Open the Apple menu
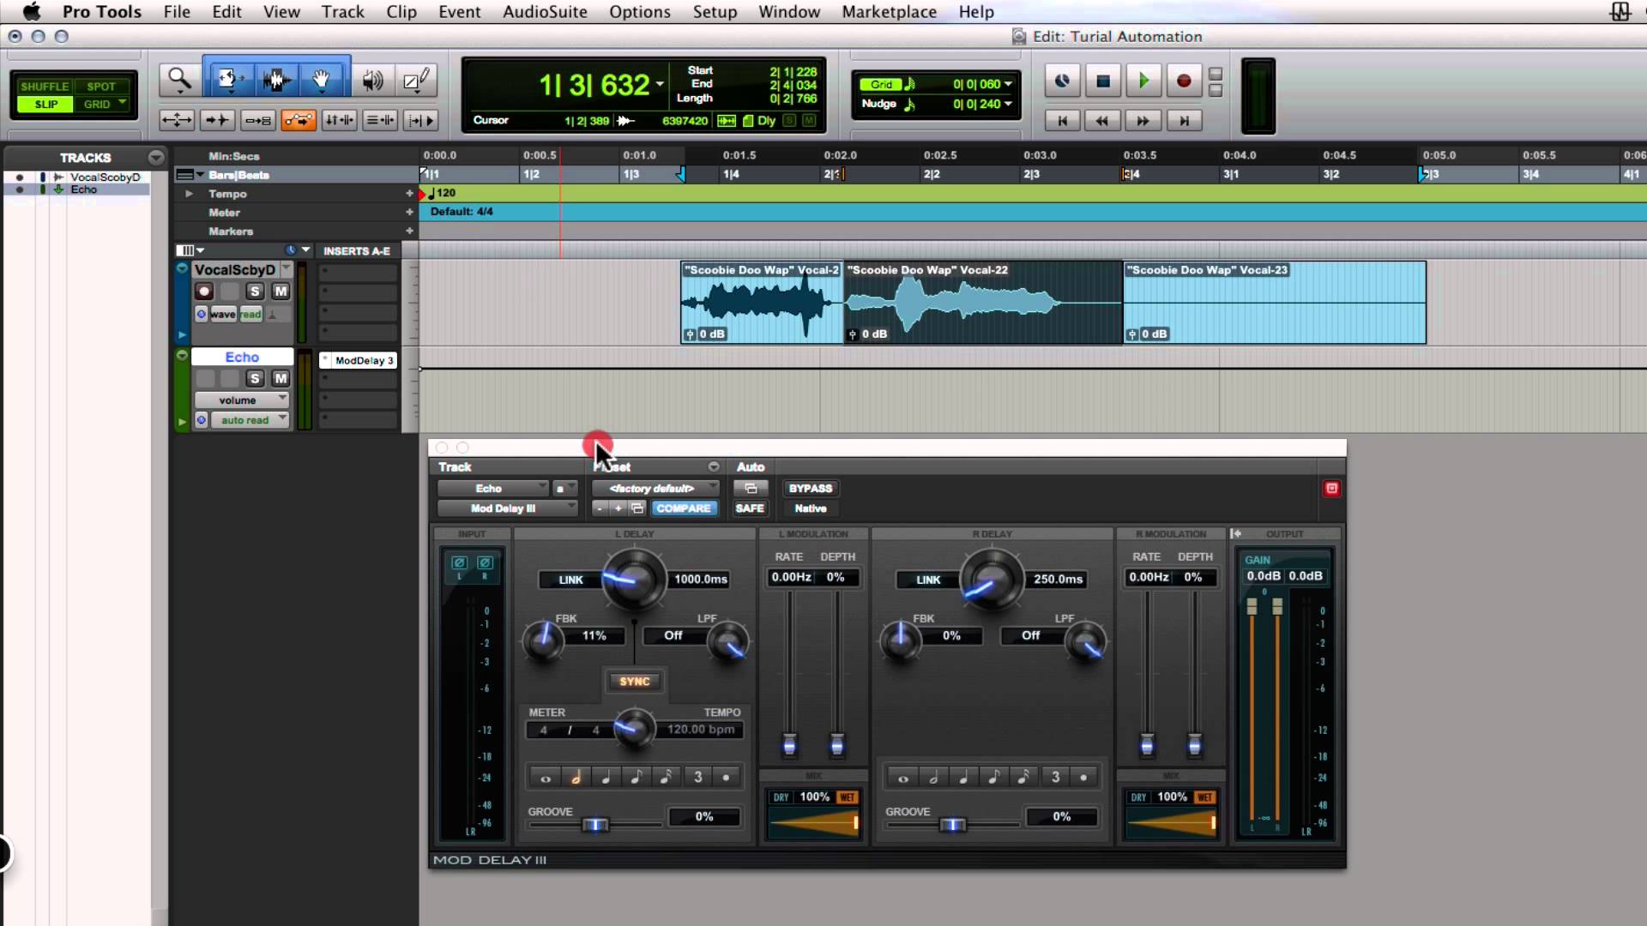 [32, 12]
